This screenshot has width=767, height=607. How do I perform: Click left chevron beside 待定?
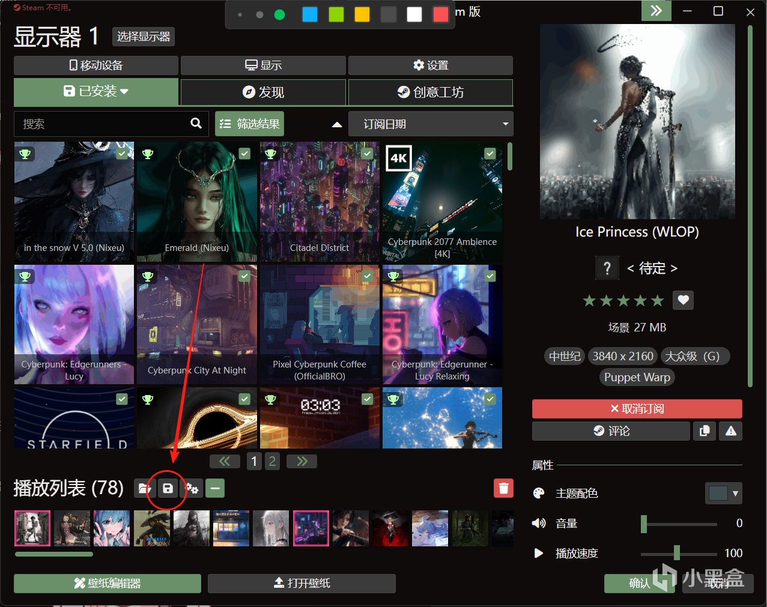tap(631, 268)
